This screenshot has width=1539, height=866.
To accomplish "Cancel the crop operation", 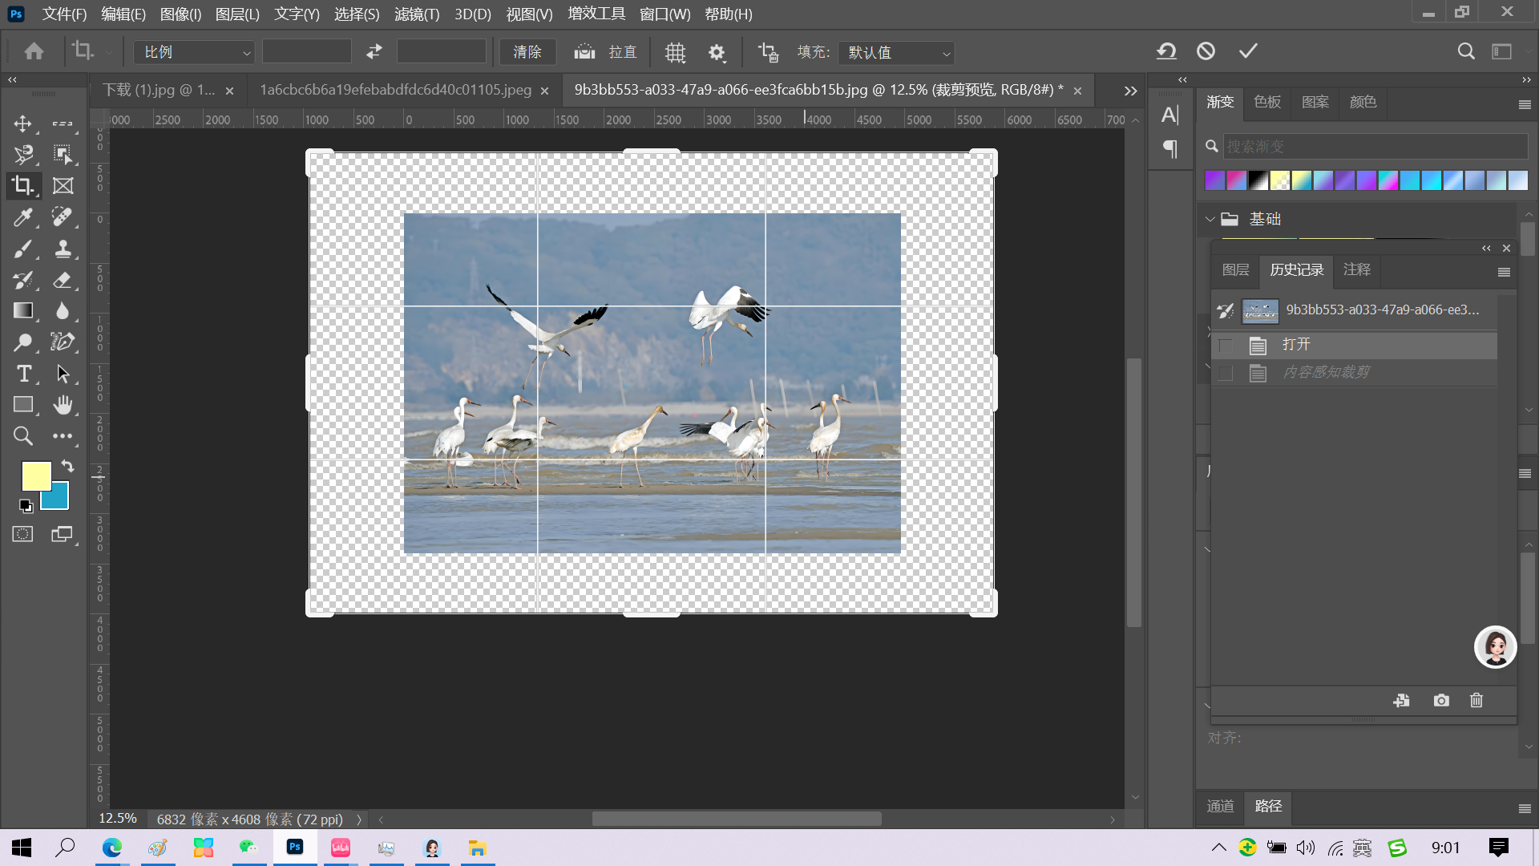I will click(1206, 51).
